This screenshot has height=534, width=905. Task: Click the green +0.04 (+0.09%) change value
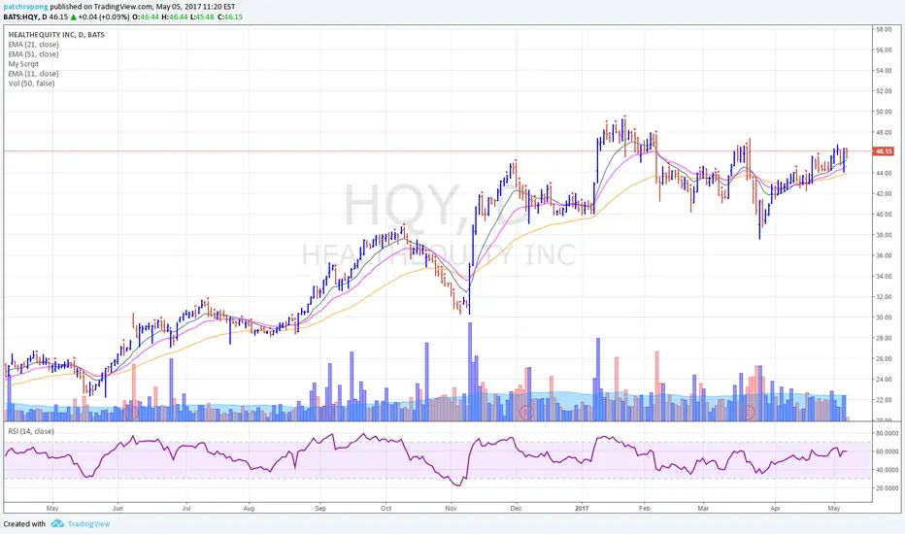(104, 17)
